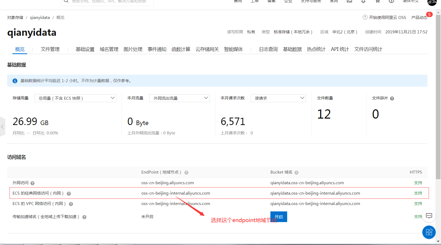Switch to the 事件通知 tab
This screenshot has height=245, width=441.
[x=157, y=49]
